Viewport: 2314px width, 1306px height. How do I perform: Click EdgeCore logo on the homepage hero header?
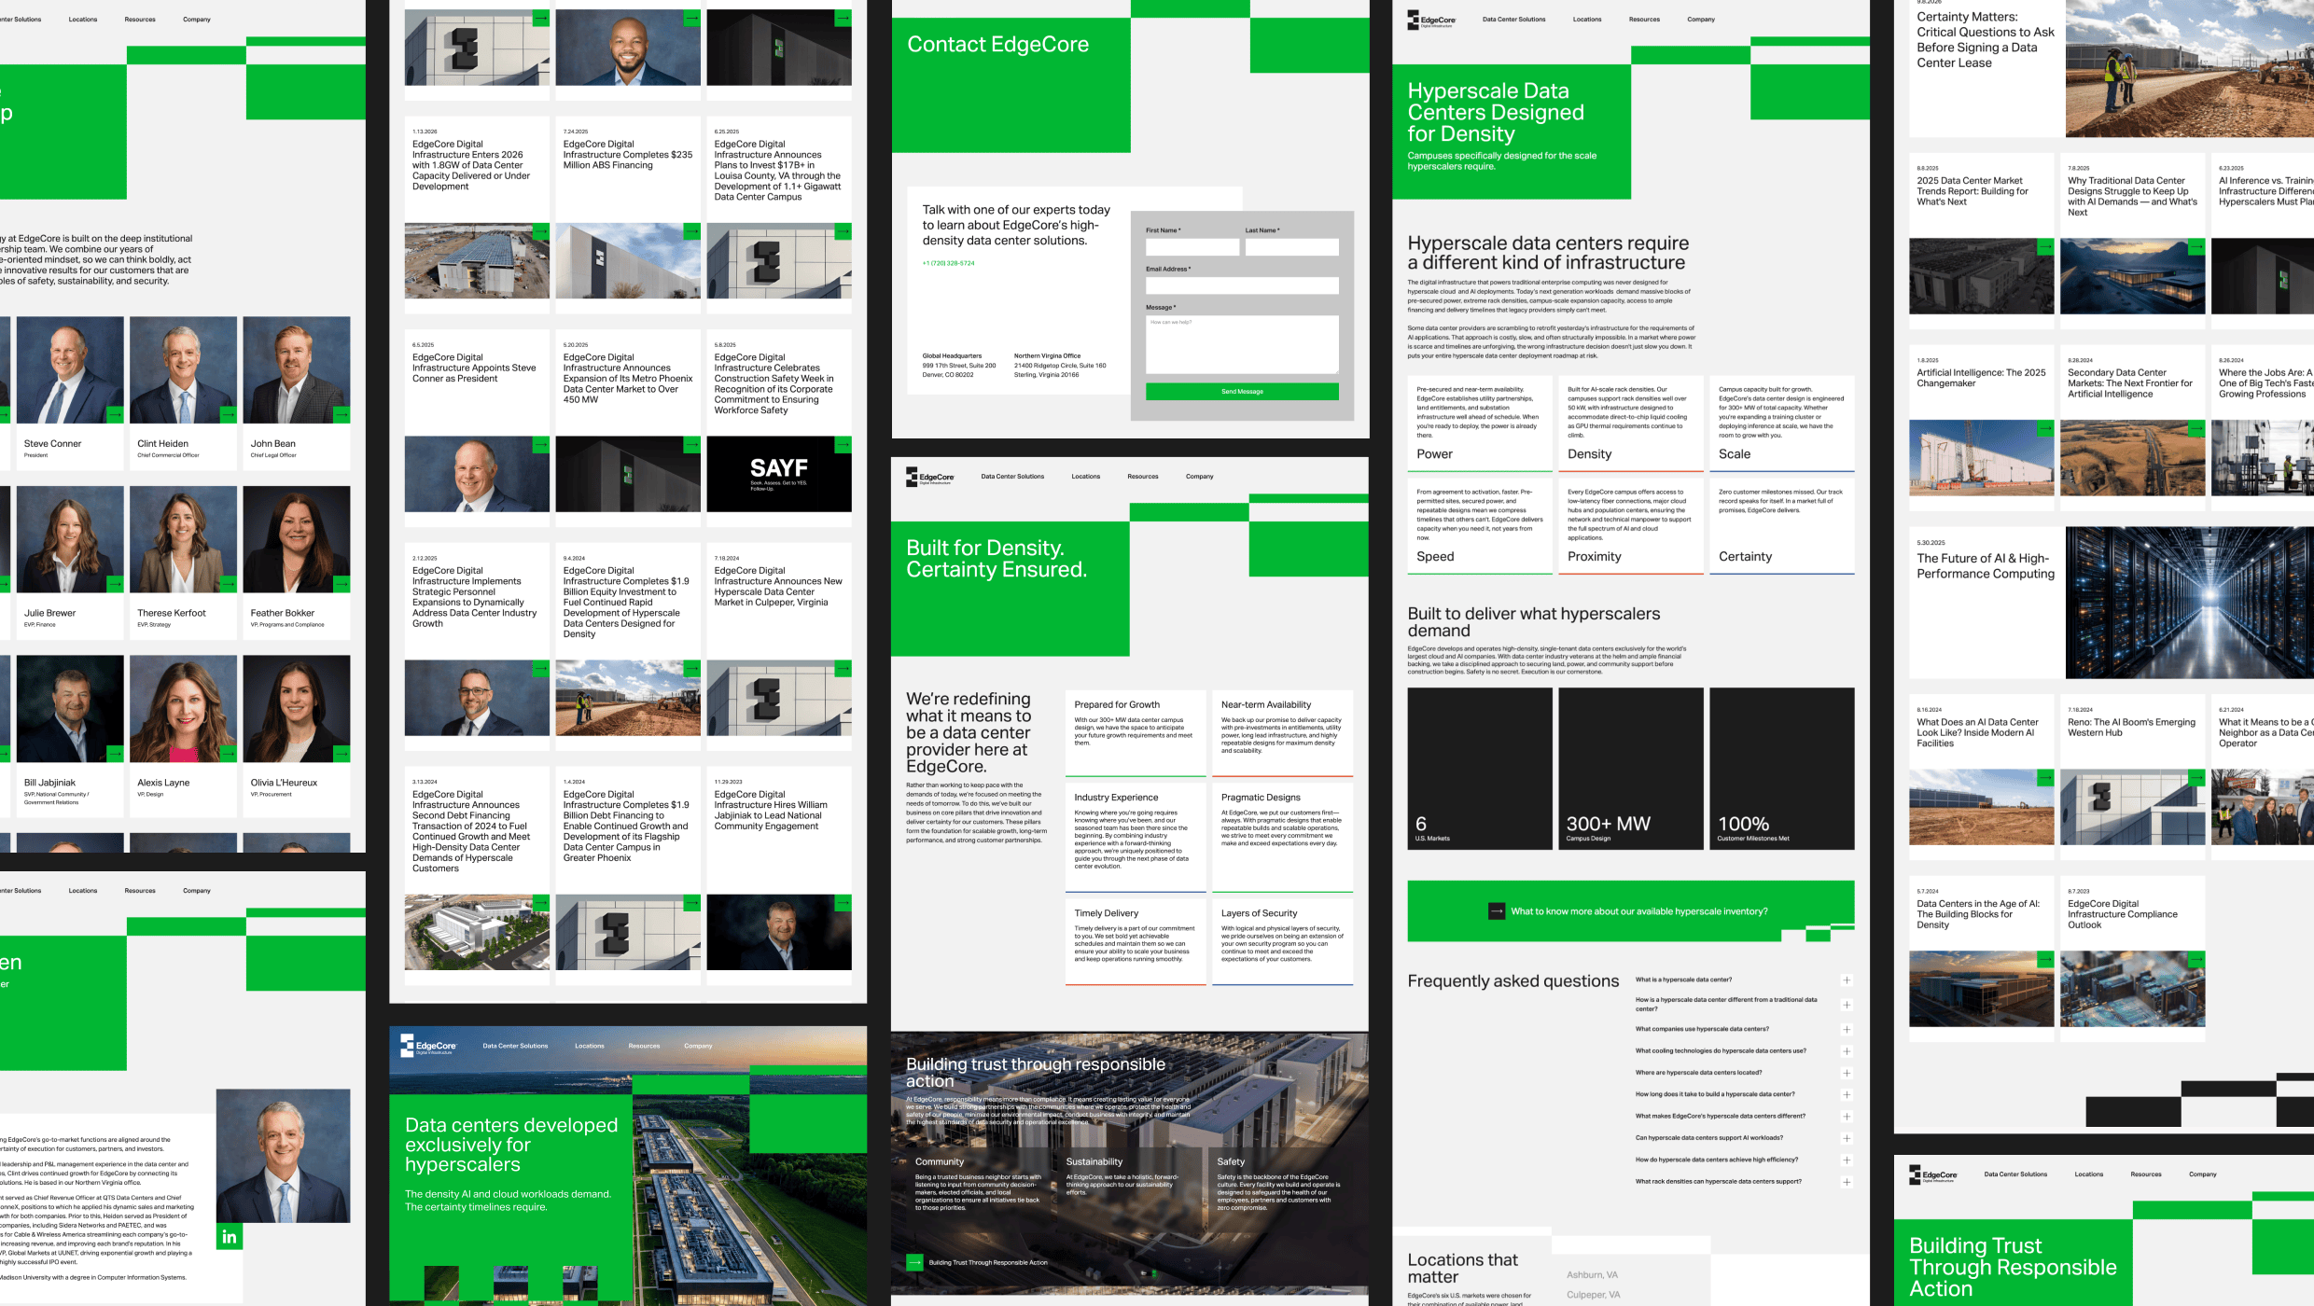click(428, 1046)
